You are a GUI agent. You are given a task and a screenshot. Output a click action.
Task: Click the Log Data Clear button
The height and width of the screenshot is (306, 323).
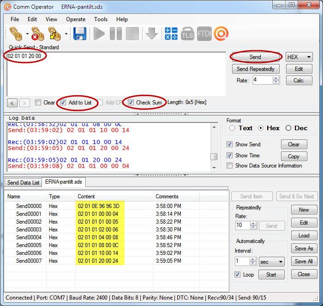294,144
